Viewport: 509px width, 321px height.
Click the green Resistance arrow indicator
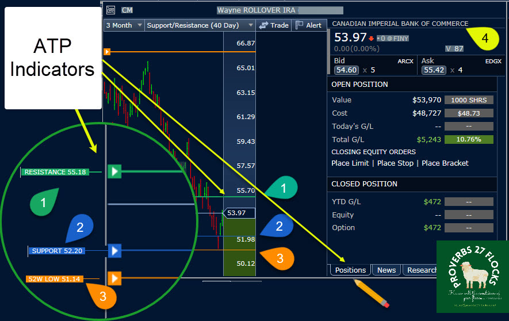click(115, 171)
